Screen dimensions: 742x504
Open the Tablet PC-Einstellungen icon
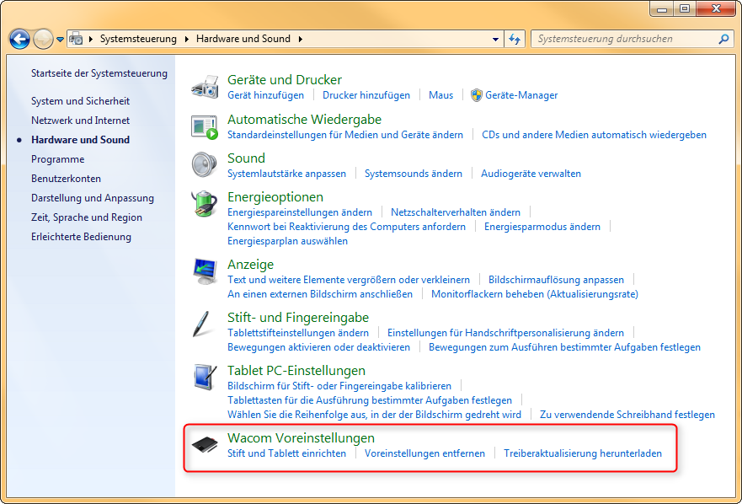[x=205, y=378]
